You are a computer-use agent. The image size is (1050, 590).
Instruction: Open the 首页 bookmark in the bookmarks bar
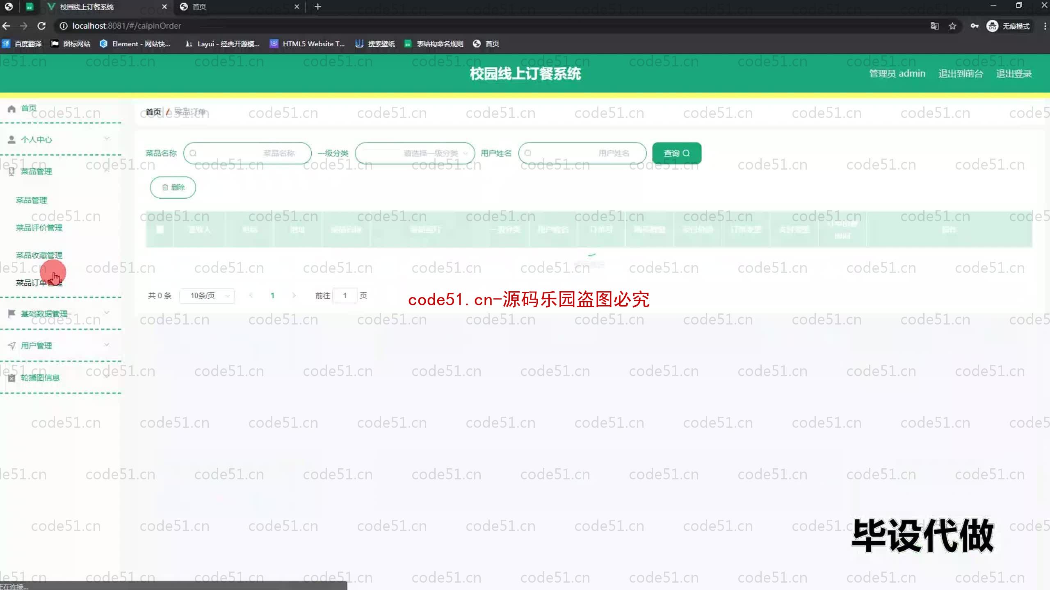486,44
